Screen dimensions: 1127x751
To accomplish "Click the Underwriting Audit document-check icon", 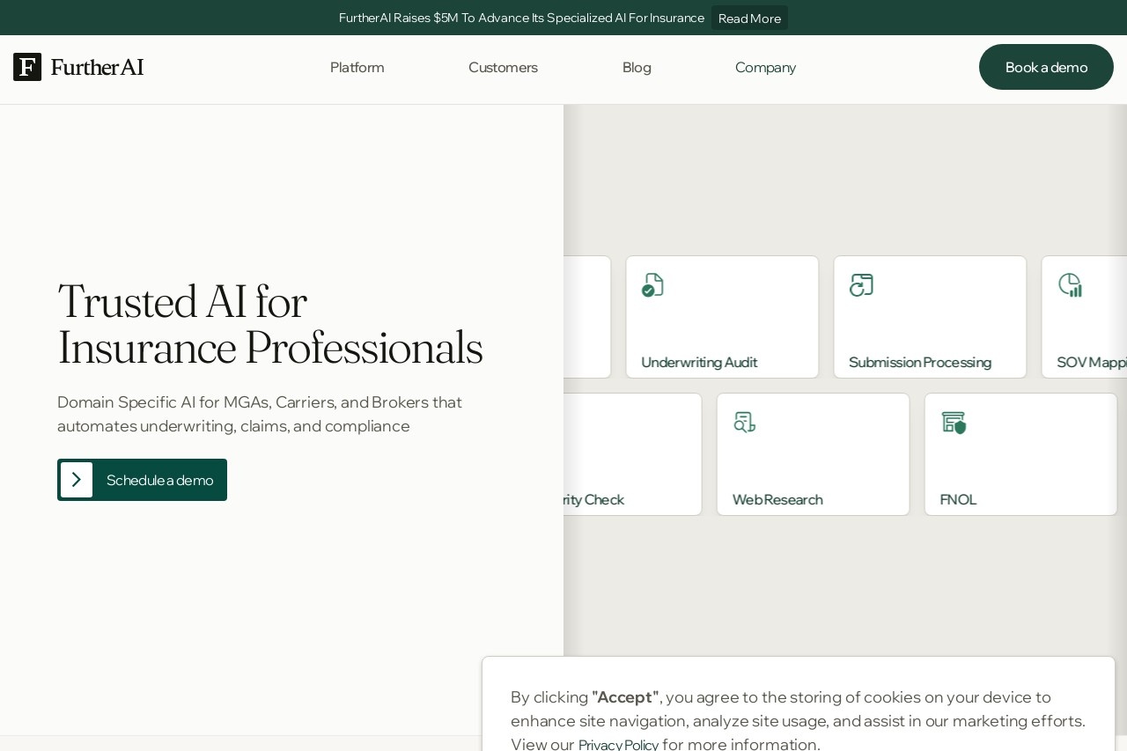I will tap(652, 285).
